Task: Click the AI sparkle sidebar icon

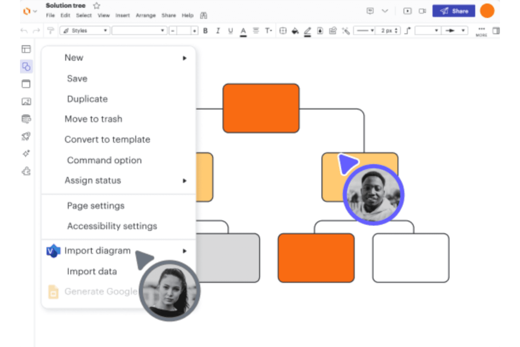Action: click(x=26, y=154)
